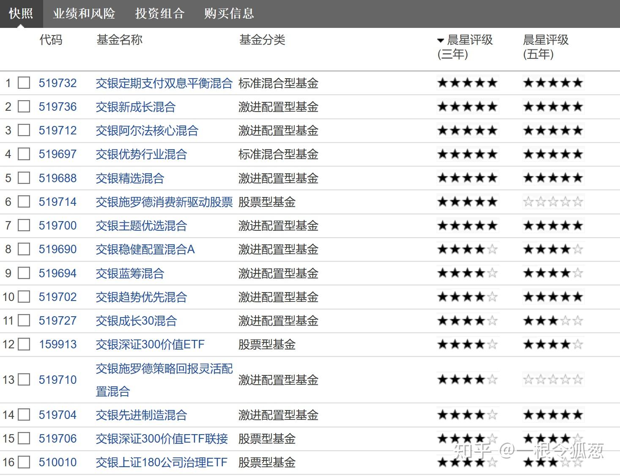
Task: Open fund 交银阿尔法核心混合
Action: pos(147,131)
